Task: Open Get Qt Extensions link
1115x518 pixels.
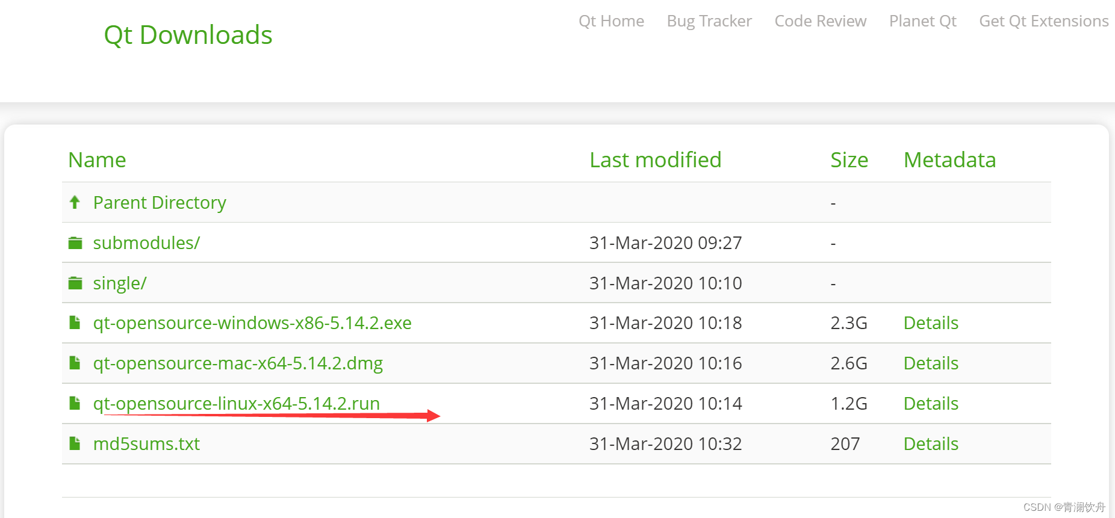Action: [1043, 21]
